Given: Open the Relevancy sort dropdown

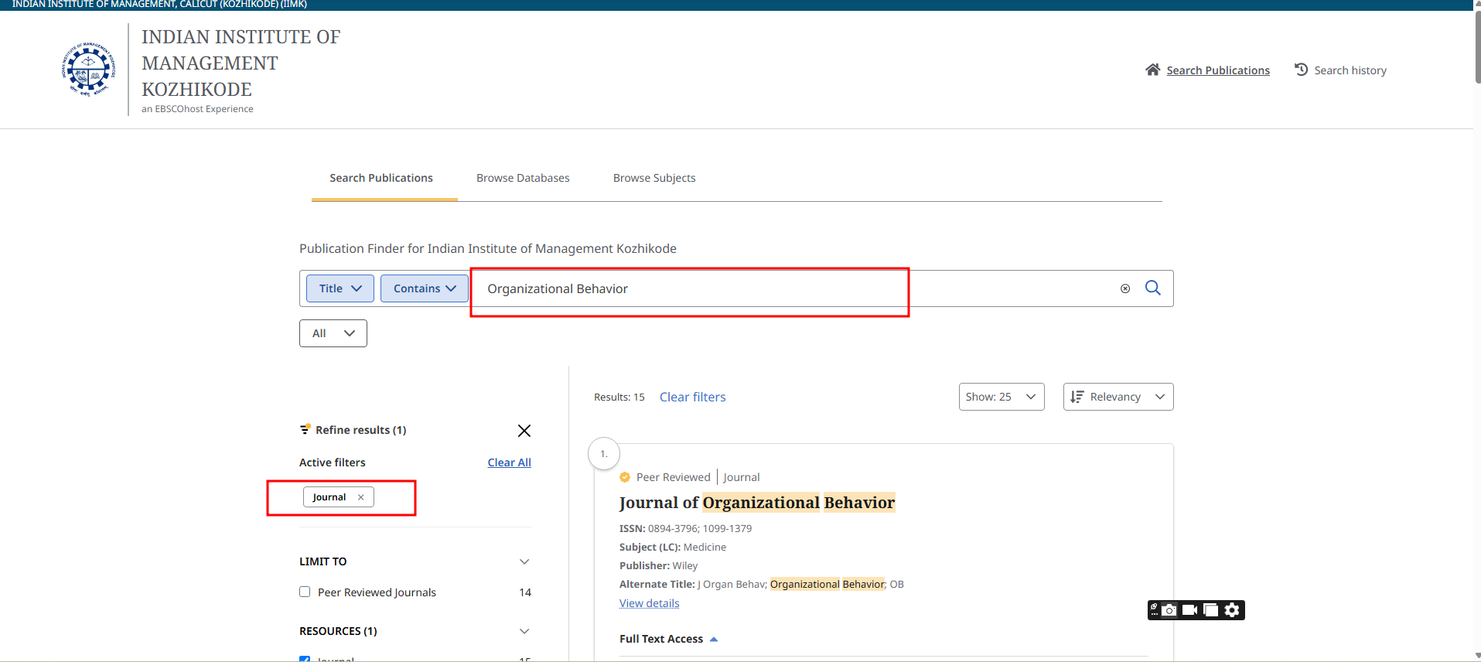Looking at the screenshot, I should (x=1118, y=397).
